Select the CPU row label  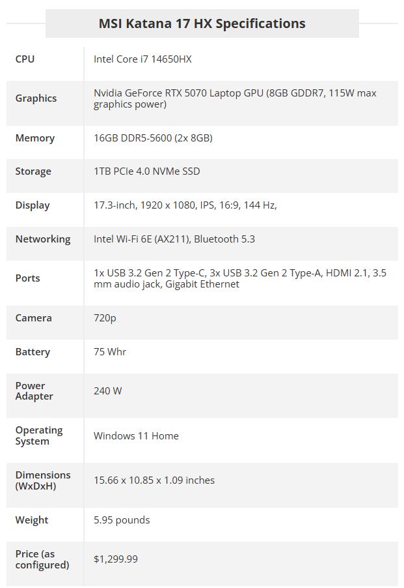click(x=25, y=59)
